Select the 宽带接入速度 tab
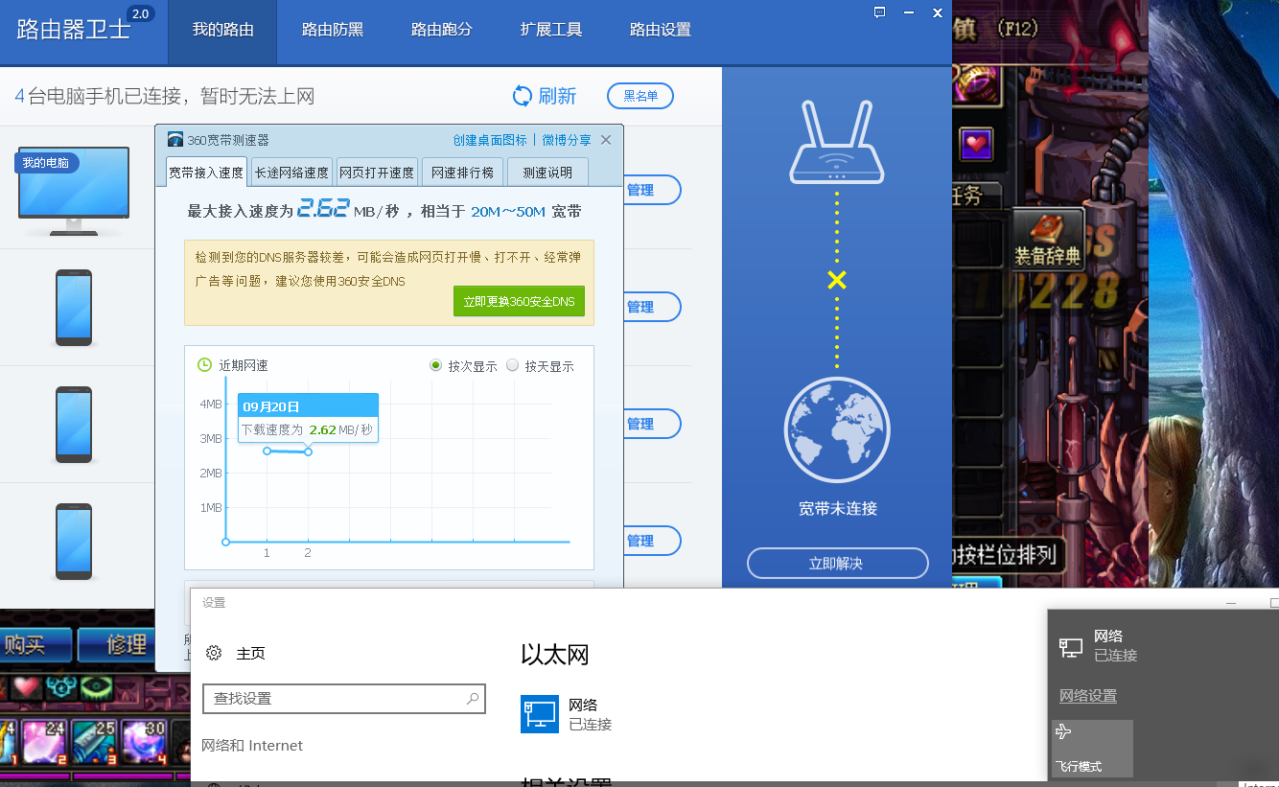 (x=206, y=173)
